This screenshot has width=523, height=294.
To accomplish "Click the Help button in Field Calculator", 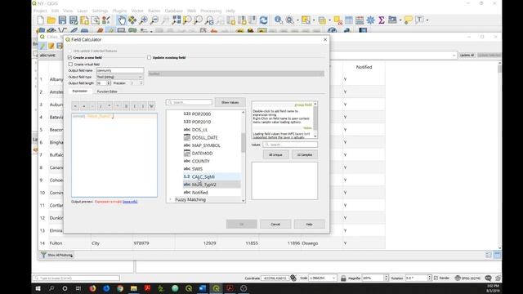I will (x=309, y=224).
